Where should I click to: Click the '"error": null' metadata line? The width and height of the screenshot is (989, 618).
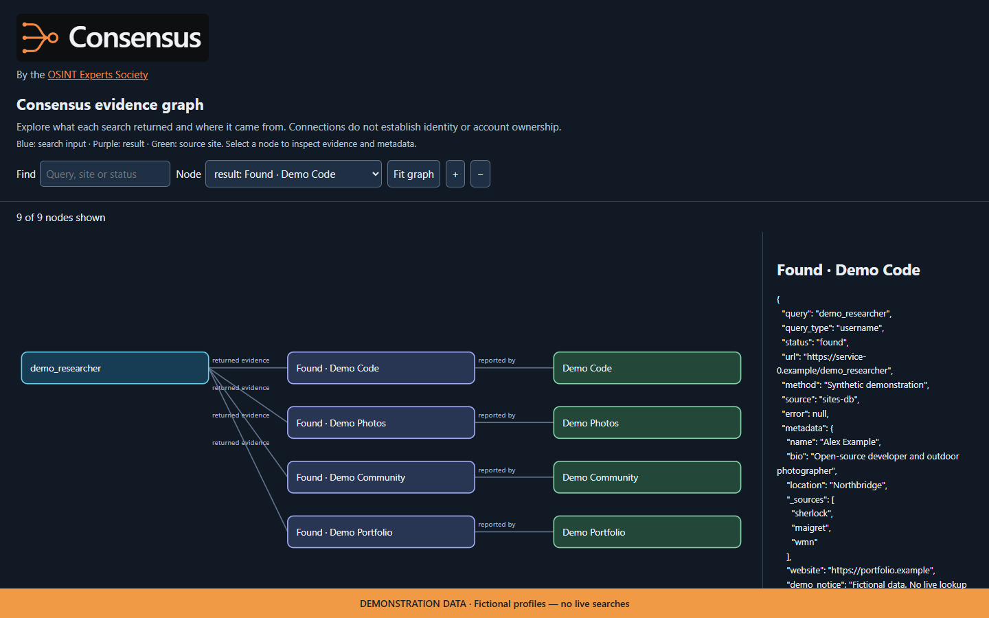[806, 414]
